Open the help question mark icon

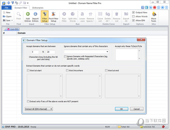tap(166, 7)
